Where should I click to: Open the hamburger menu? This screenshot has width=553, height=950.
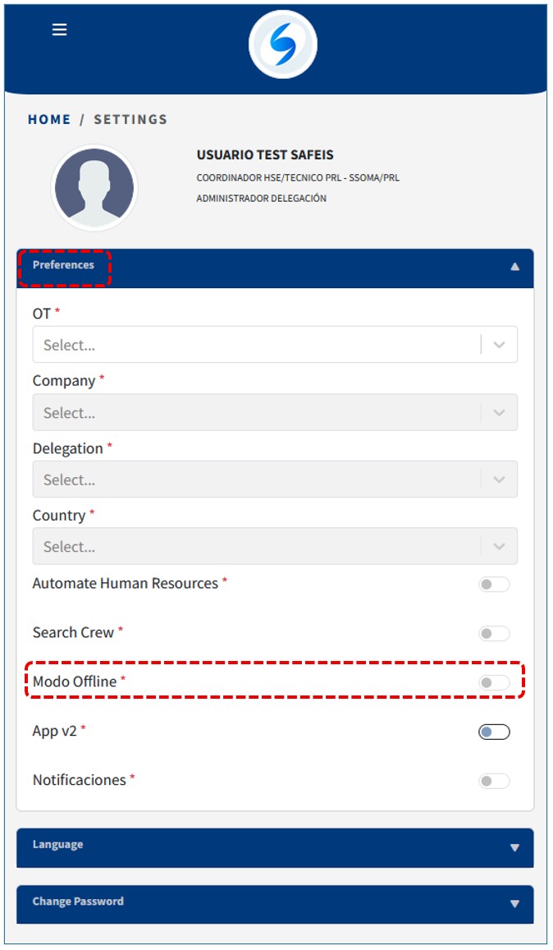click(x=59, y=30)
